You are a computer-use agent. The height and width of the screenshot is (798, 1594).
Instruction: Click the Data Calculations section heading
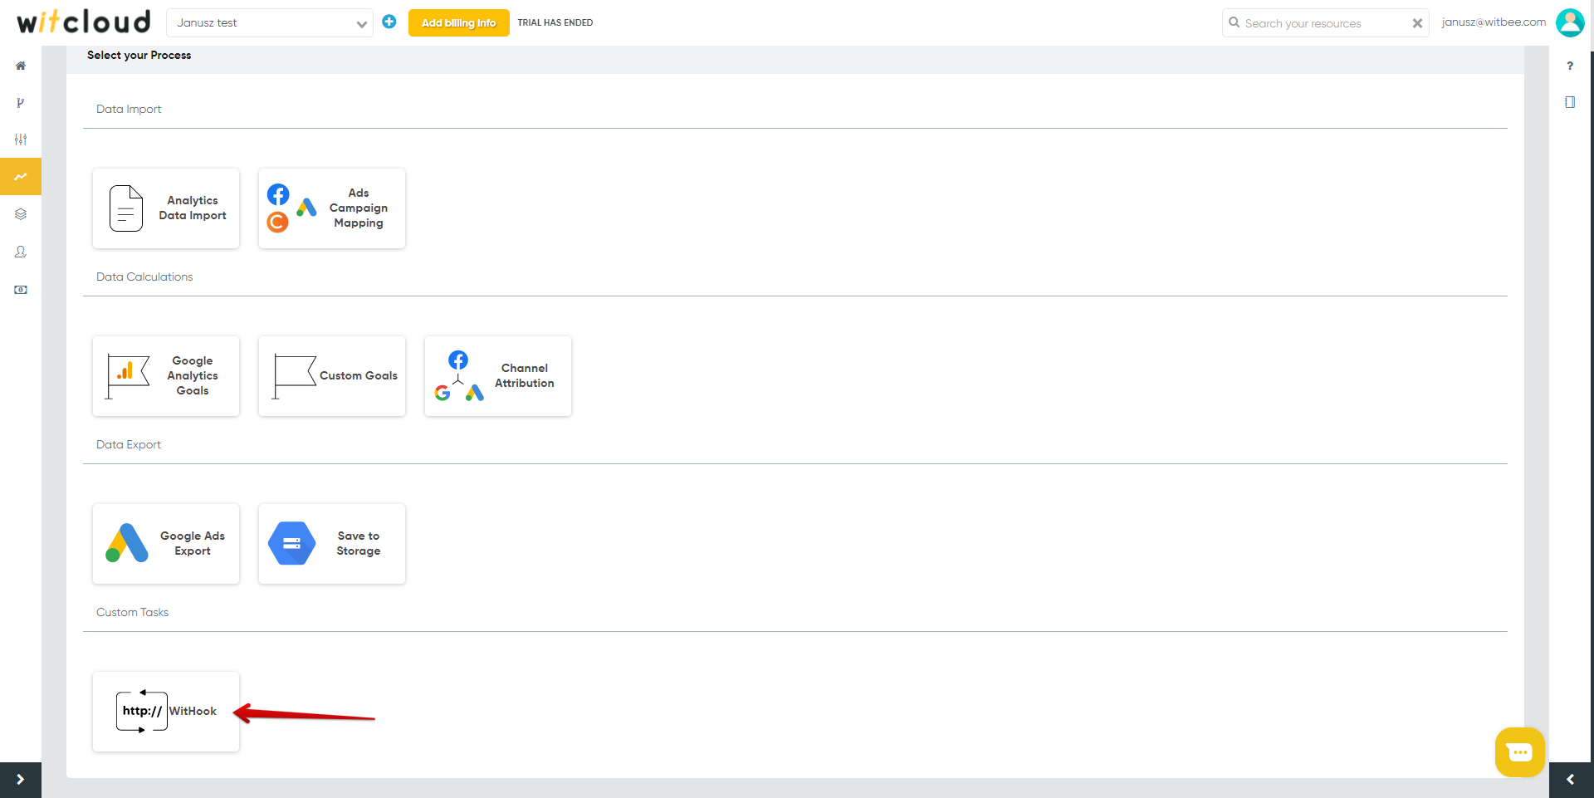click(144, 277)
